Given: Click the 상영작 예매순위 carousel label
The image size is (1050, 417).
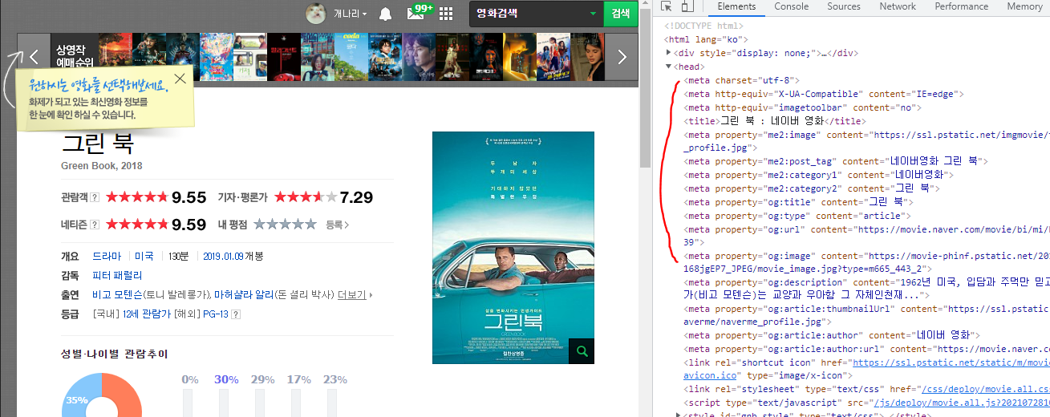Looking at the screenshot, I should pyautogui.click(x=75, y=57).
